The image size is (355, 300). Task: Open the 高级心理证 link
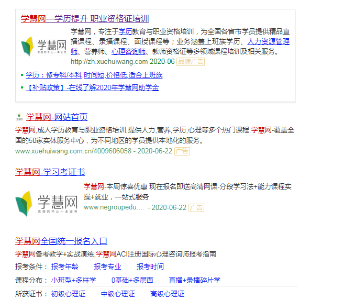pyautogui.click(x=168, y=294)
